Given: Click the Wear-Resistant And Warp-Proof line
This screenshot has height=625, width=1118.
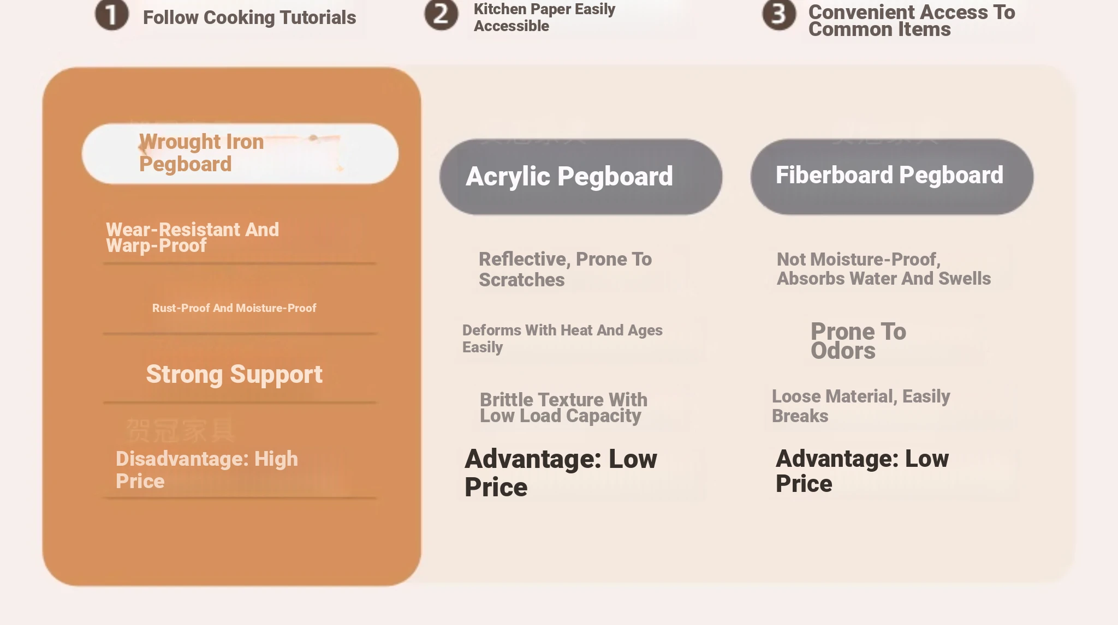Looking at the screenshot, I should 192,237.
